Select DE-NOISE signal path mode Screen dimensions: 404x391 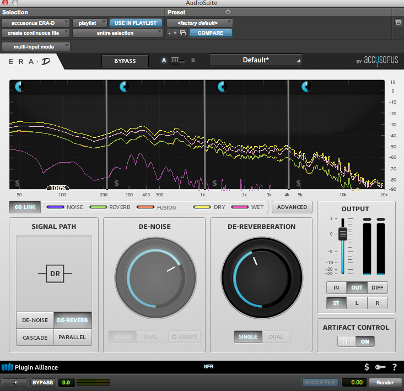[x=35, y=320]
